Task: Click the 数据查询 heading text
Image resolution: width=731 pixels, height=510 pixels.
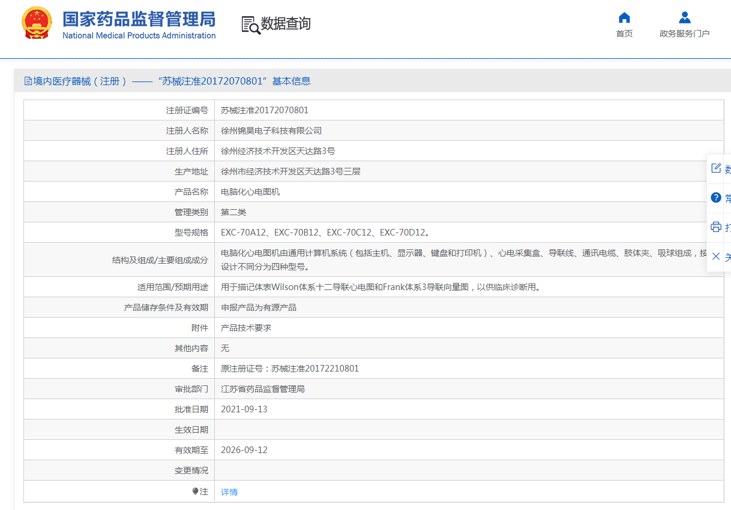Action: point(286,24)
